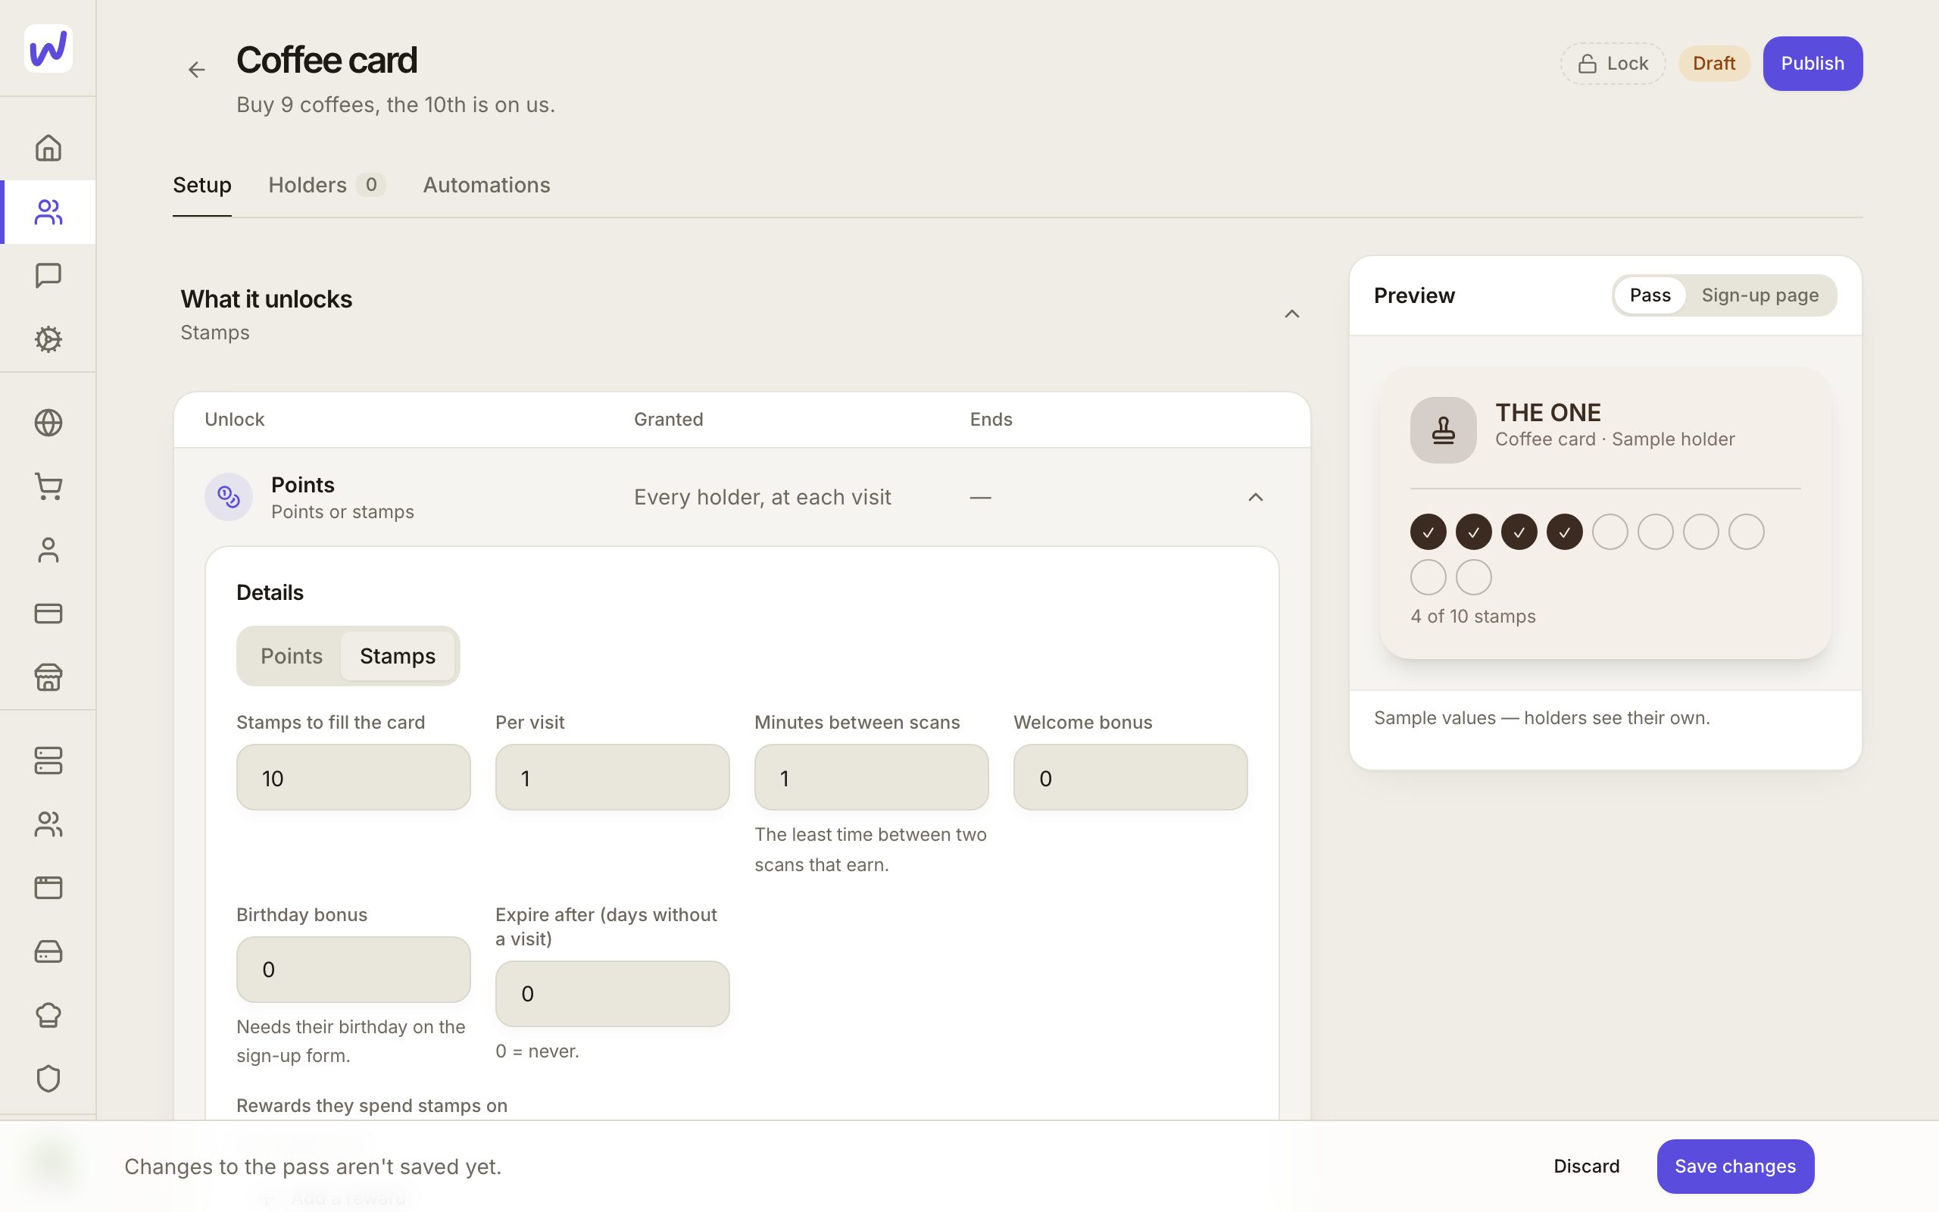Open the shield sidebar icon
Viewport: 1939px width, 1212px height.
coord(48,1079)
